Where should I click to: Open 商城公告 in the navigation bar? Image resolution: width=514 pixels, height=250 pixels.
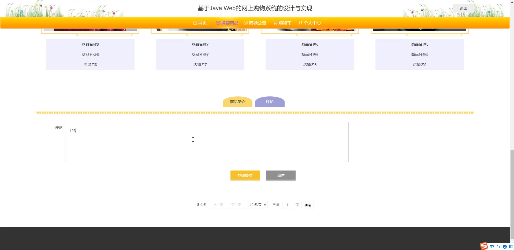pyautogui.click(x=258, y=23)
